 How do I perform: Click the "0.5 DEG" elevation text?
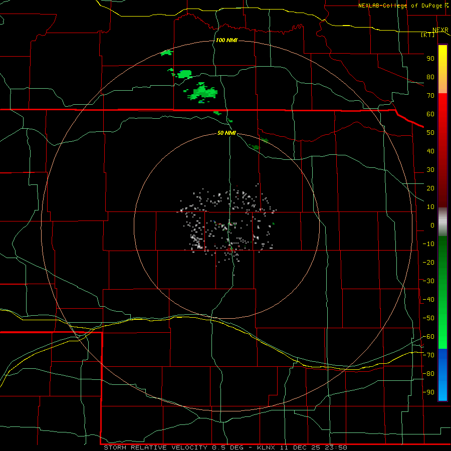point(228,447)
